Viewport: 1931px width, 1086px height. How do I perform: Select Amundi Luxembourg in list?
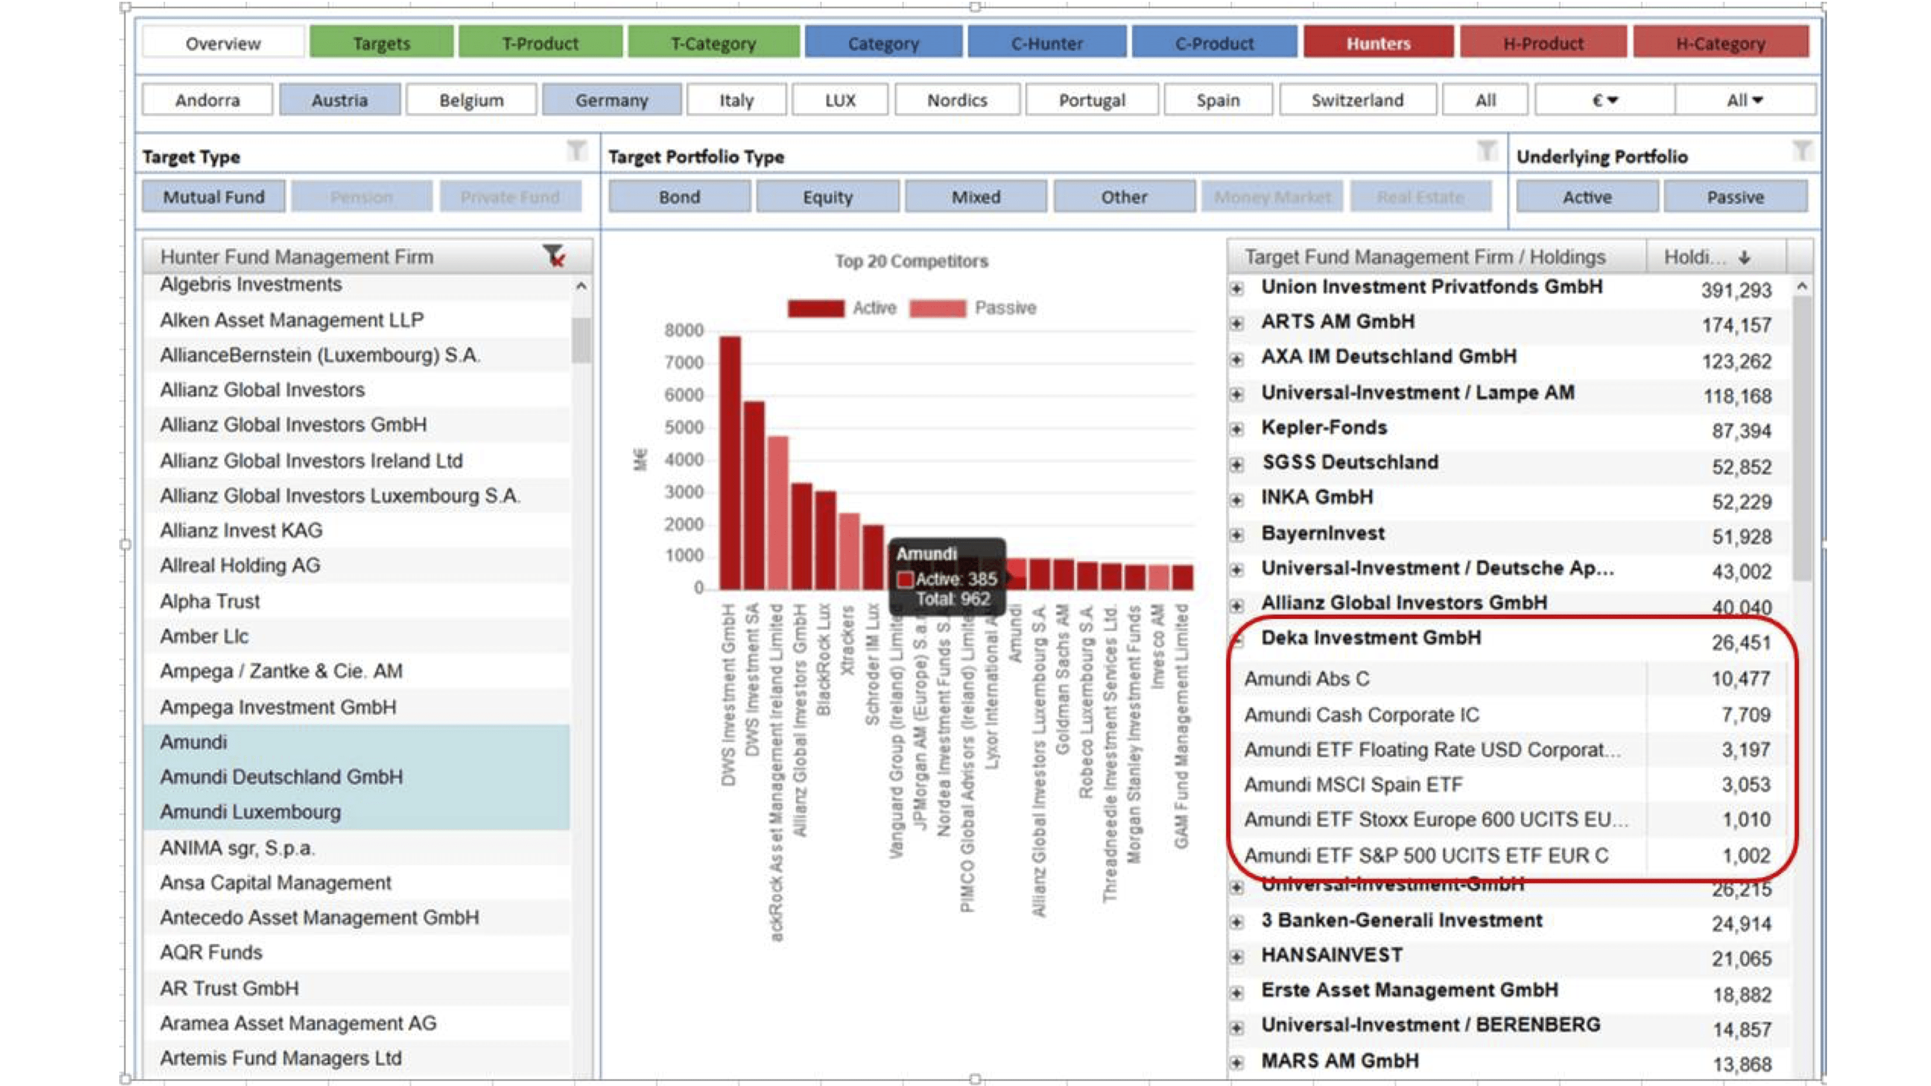(x=356, y=812)
